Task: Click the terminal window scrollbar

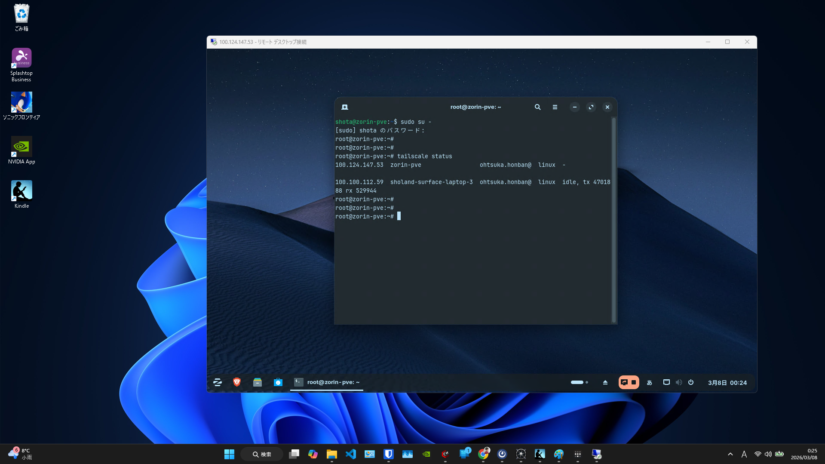Action: tap(614, 220)
